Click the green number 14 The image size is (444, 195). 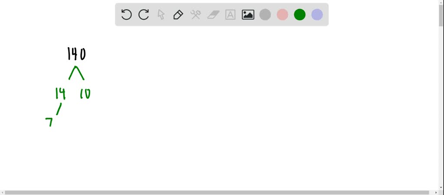coord(60,94)
